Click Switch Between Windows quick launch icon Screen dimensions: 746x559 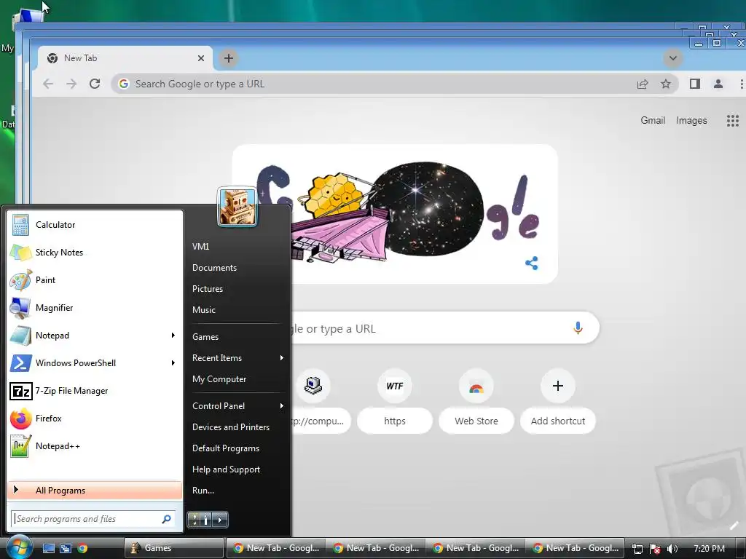pyautogui.click(x=65, y=548)
